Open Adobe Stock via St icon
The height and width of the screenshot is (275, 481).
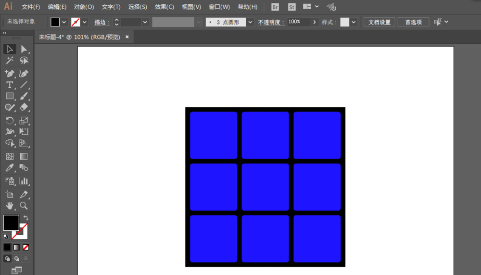[x=292, y=7]
